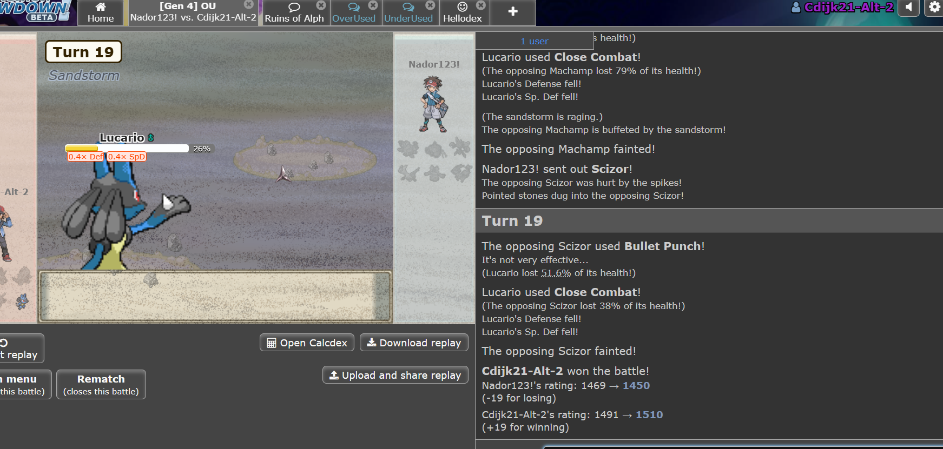Image resolution: width=943 pixels, height=449 pixels.
Task: Click the Turn 19 badge in battle view
Action: click(83, 52)
